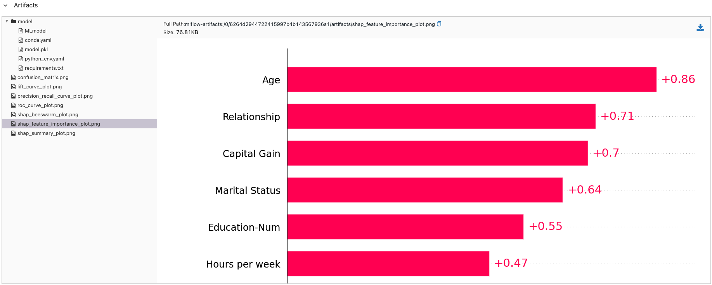The image size is (712, 285).
Task: Open shap_beeswarm_plot.png artifact
Action: [48, 114]
